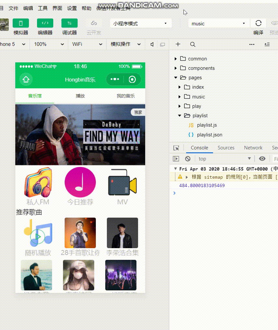Expand the components folder
Viewport: 278px width, 330px height.
[175, 68]
